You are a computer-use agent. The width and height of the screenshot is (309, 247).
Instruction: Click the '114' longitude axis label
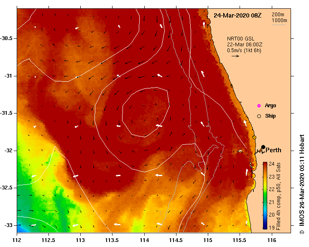click(x=144, y=240)
